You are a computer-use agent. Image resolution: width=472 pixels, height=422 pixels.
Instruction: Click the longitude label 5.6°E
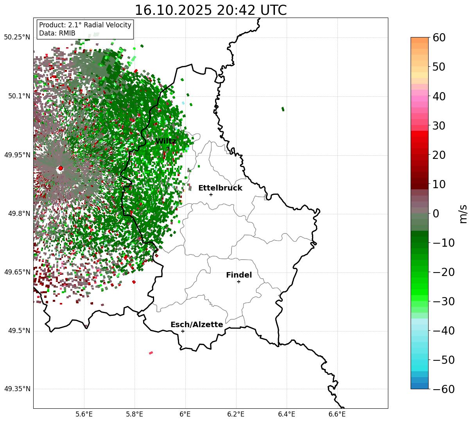pos(84,414)
